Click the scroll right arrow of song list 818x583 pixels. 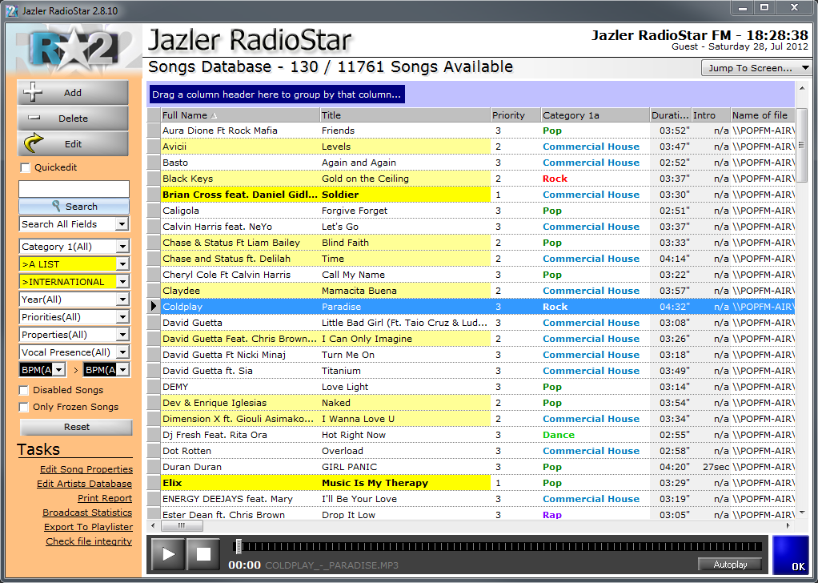click(x=788, y=525)
